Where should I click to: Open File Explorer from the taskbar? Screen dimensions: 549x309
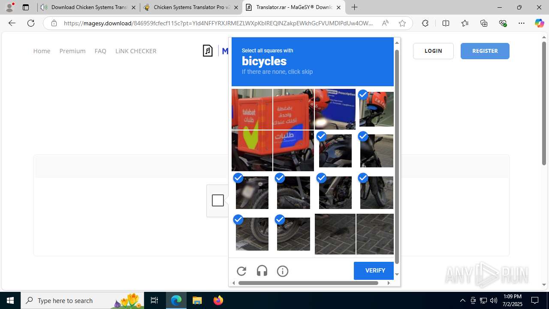[197, 300]
